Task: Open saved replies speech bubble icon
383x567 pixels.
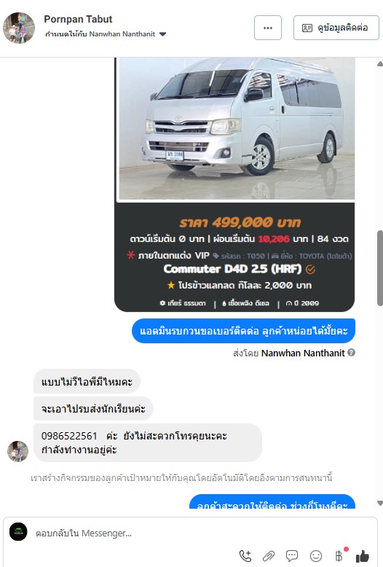Action: point(292,555)
